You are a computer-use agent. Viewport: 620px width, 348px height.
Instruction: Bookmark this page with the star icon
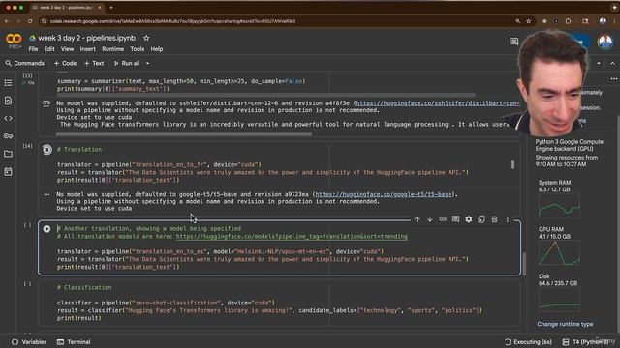(529, 21)
